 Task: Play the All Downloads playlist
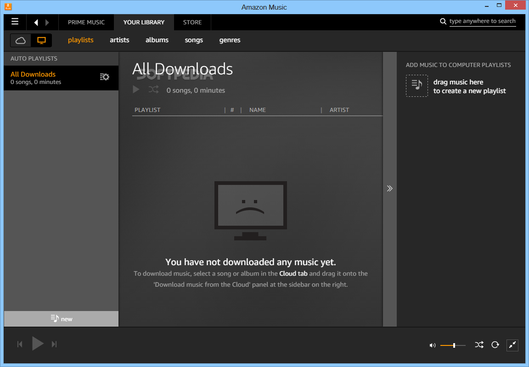[x=136, y=89]
